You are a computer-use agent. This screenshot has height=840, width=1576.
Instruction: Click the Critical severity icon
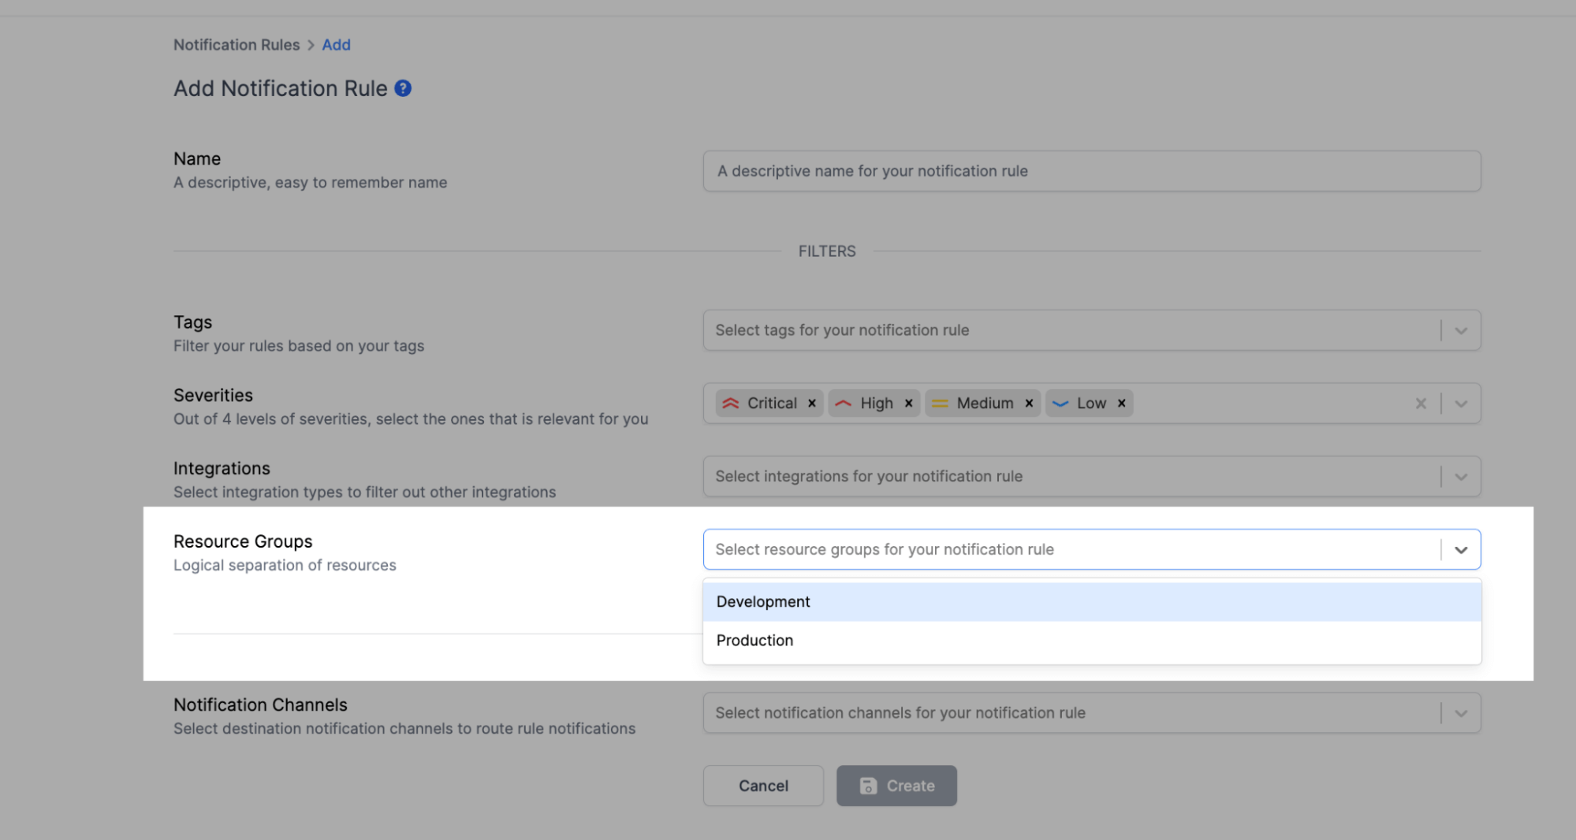click(x=730, y=403)
